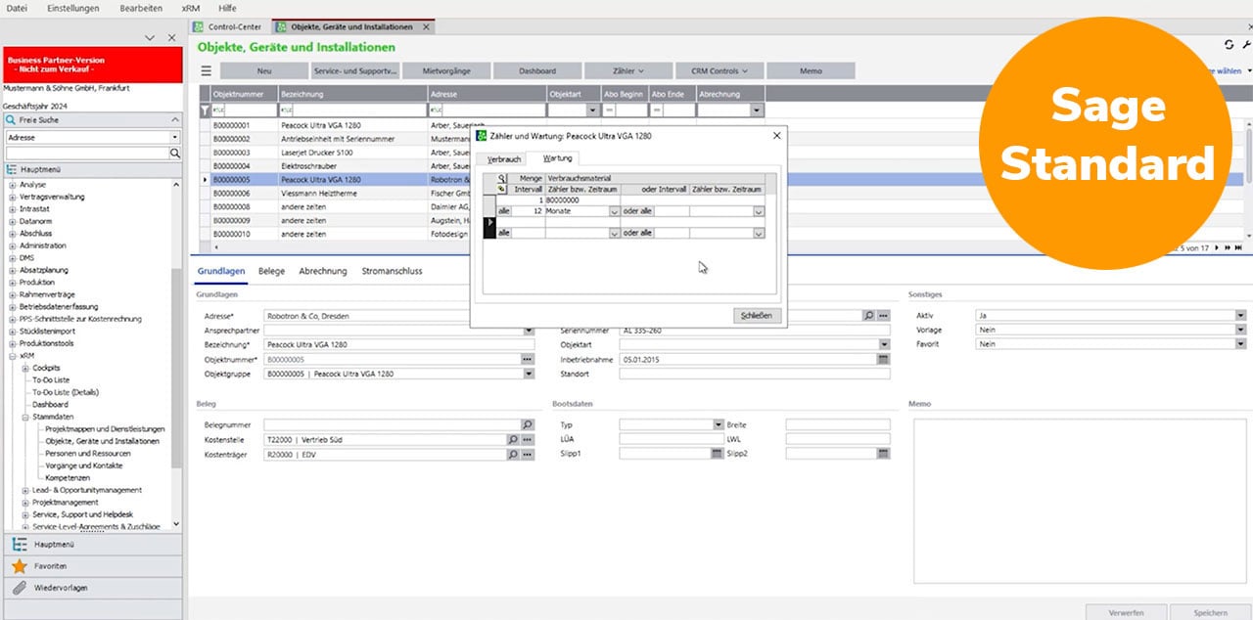This screenshot has height=620, width=1253.
Task: Open the Datei menu
Action: click(x=17, y=8)
